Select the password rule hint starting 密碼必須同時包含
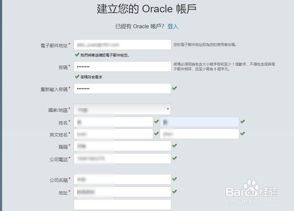 (224, 67)
